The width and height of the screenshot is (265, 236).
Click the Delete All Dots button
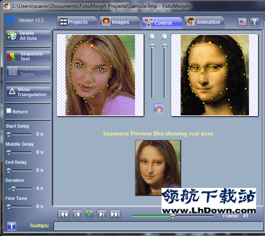pyautogui.click(x=28, y=36)
